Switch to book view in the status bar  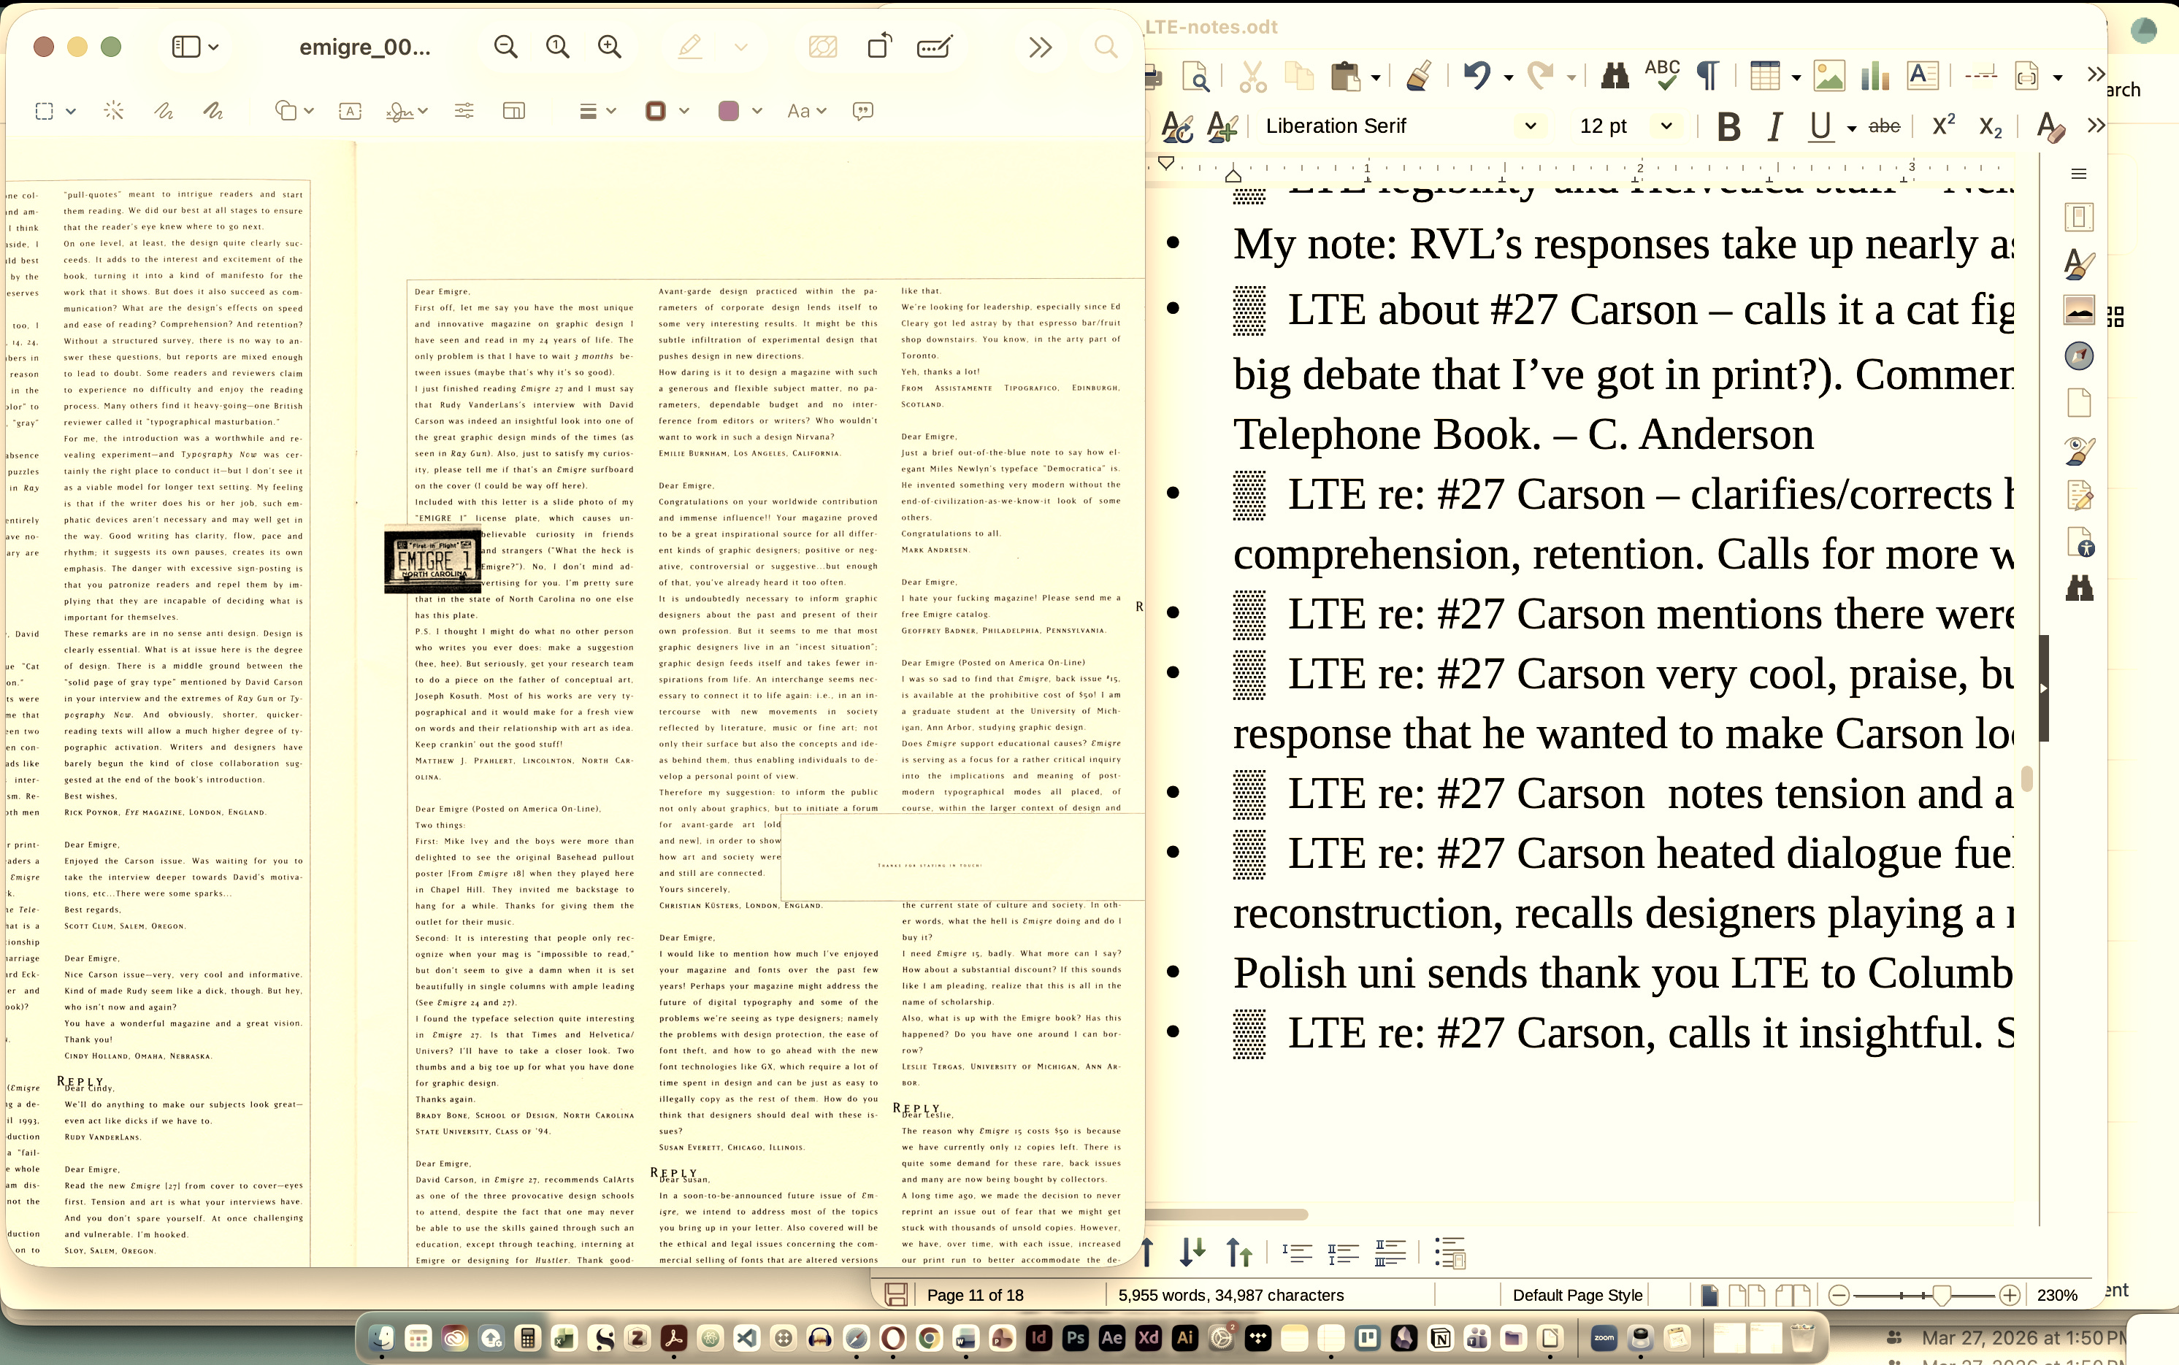[x=1793, y=1296]
